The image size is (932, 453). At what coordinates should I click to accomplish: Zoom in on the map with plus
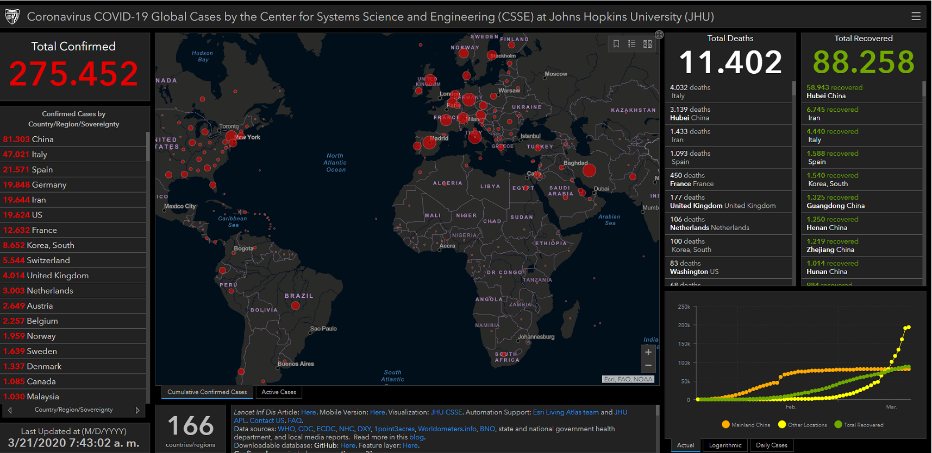point(648,352)
